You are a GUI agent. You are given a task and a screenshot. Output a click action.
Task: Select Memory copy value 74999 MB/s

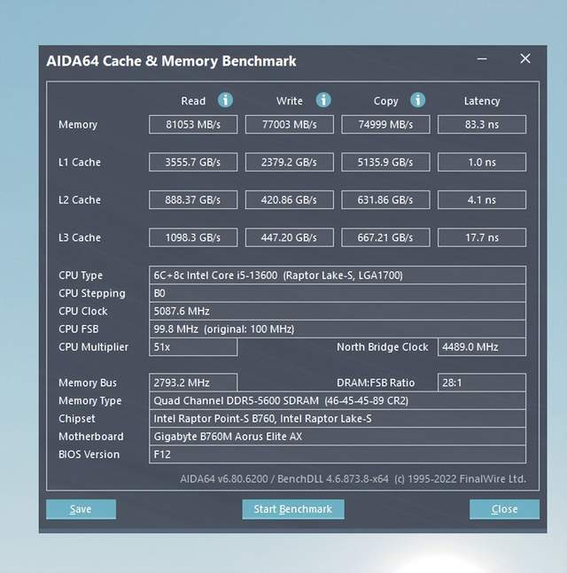pyautogui.click(x=385, y=125)
